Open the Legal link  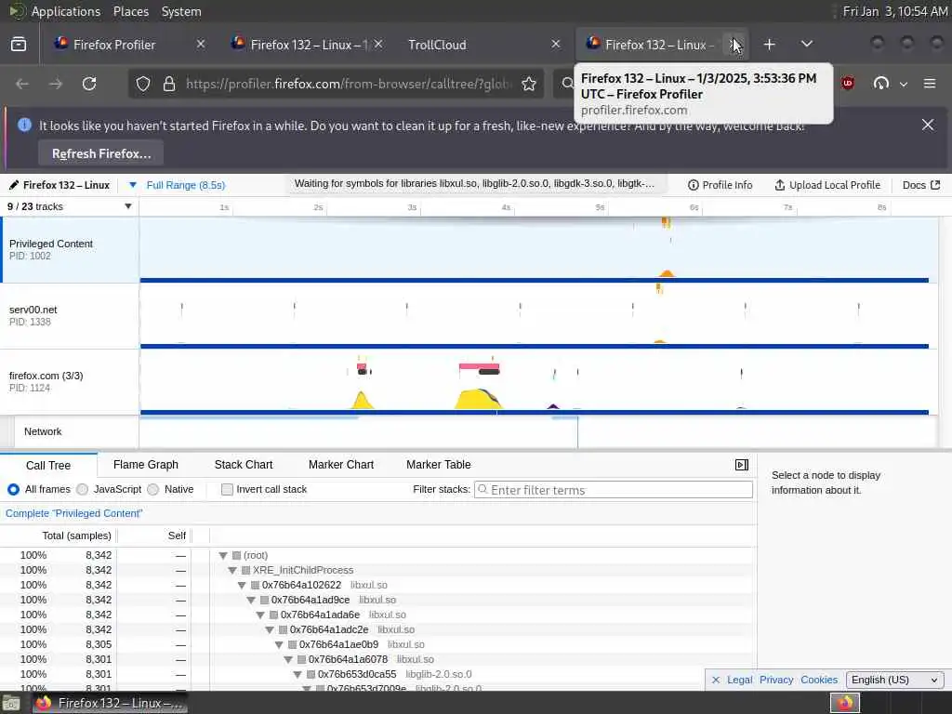pos(739,680)
